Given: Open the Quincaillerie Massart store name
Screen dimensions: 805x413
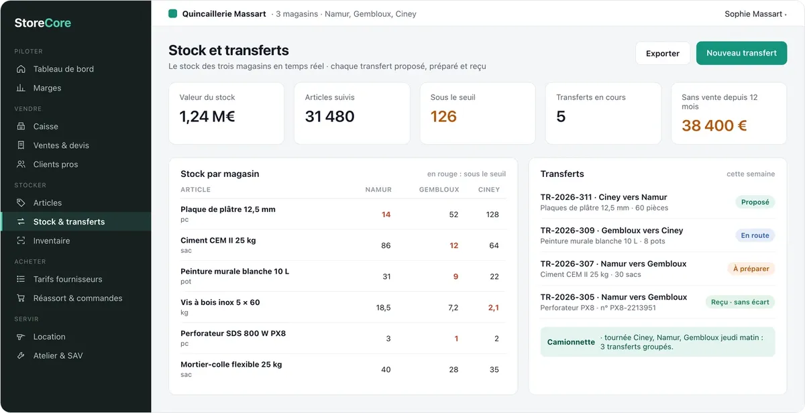Looking at the screenshot, I should tap(224, 13).
